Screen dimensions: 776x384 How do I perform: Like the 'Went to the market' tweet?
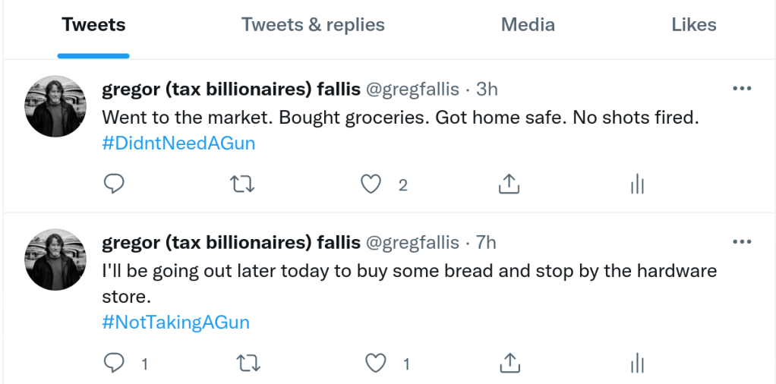tap(371, 184)
